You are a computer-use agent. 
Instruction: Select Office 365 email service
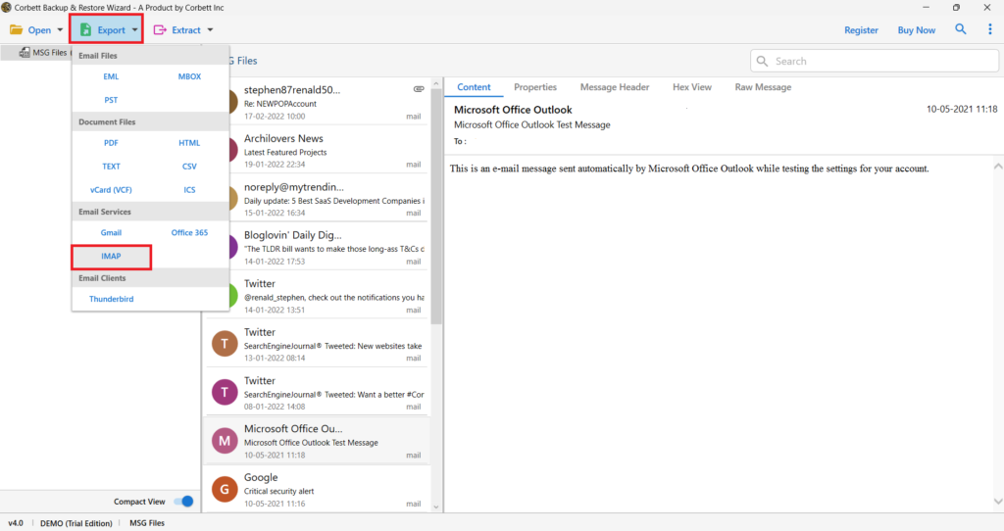click(189, 233)
